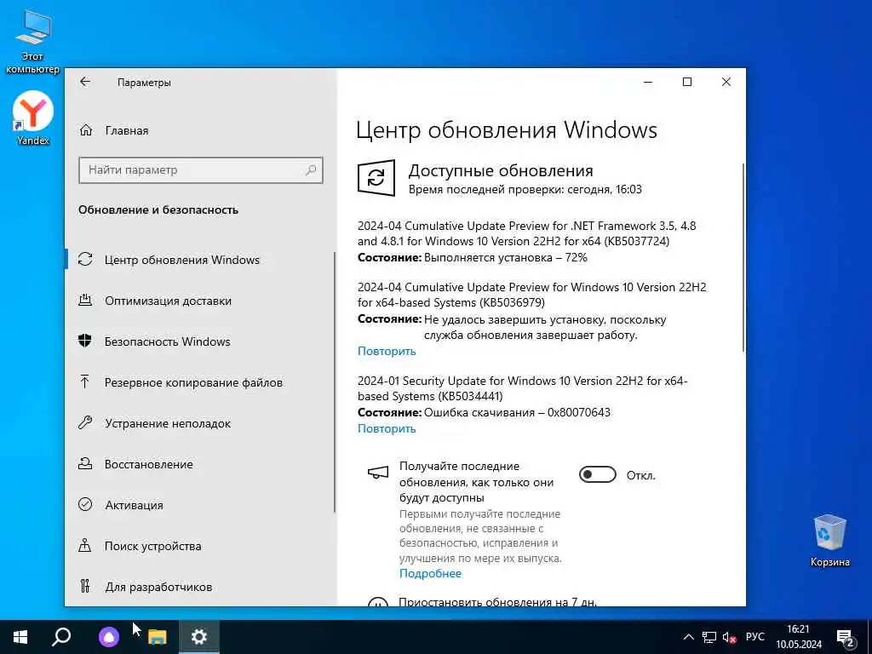This screenshot has width=872, height=654.
Task: Click the error text Ошибка скачивания – 0x80070643
Action: (x=517, y=412)
